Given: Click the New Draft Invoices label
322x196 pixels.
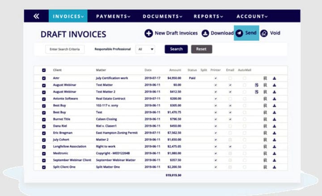Looking at the screenshot, I should [176, 33].
